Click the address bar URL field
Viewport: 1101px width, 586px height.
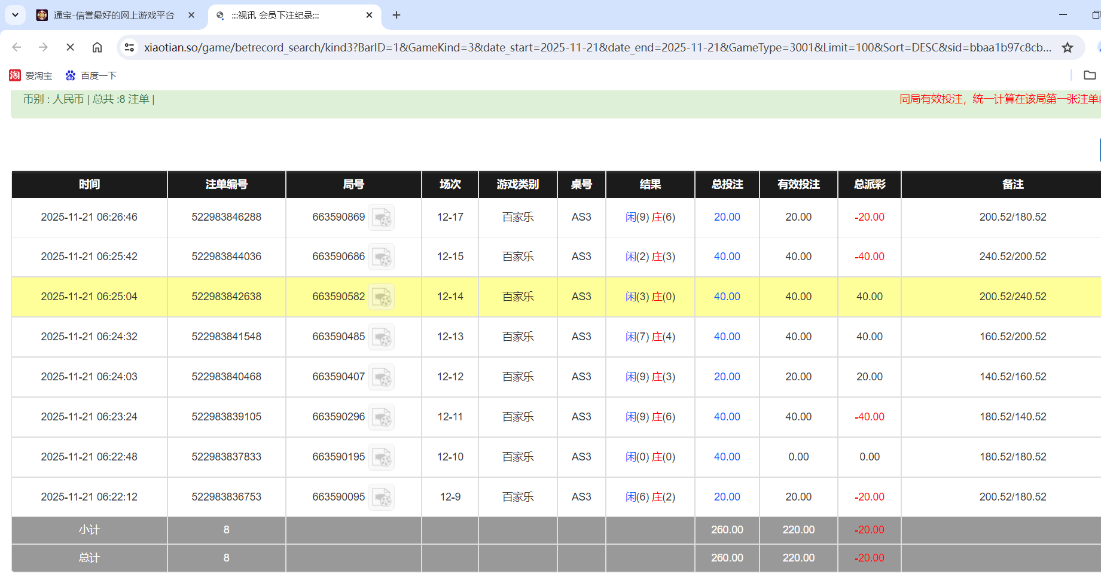[597, 47]
